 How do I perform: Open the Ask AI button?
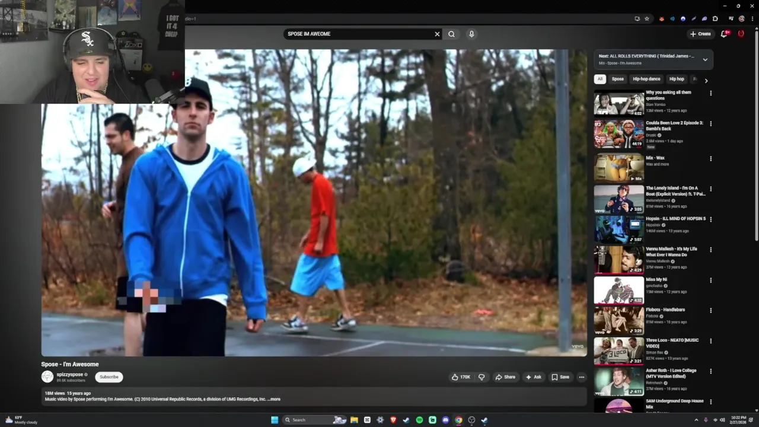pos(533,377)
